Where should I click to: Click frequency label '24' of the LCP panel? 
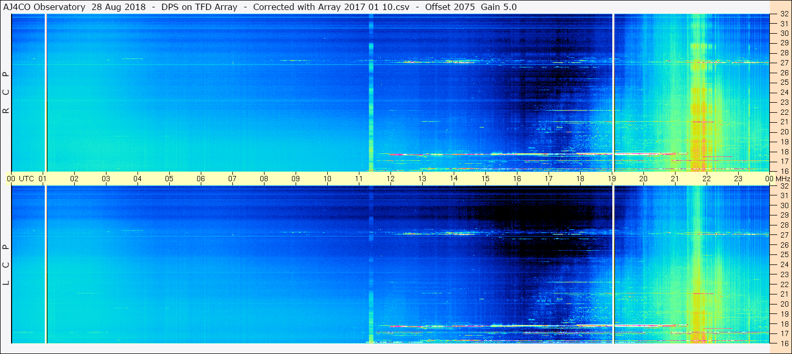click(x=784, y=264)
